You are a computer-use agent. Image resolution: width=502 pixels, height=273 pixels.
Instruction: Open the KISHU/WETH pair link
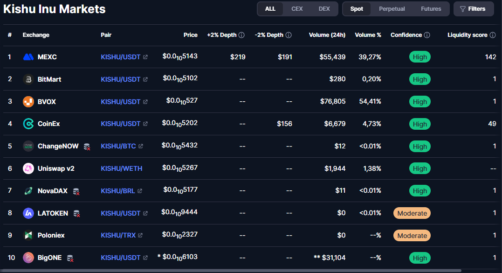pos(121,168)
